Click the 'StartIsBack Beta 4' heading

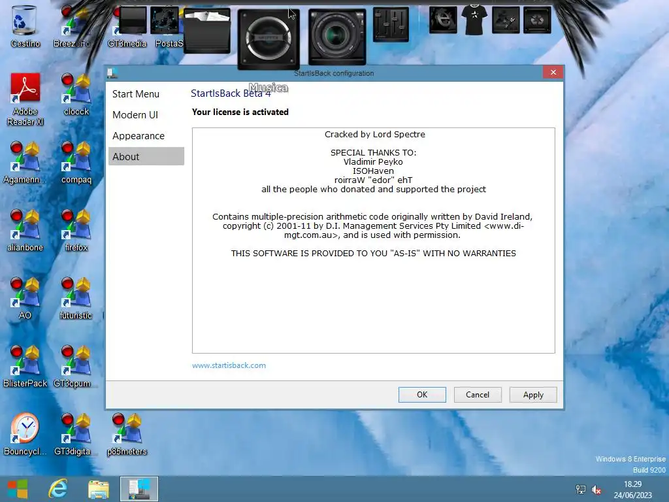point(231,93)
